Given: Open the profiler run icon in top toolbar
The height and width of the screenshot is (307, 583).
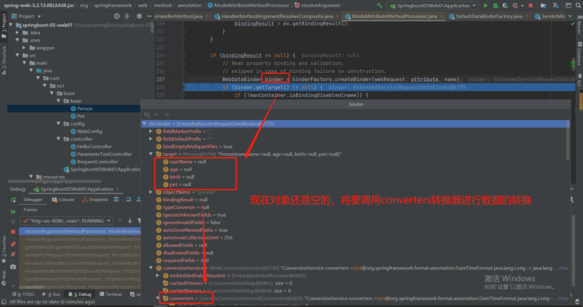Looking at the screenshot, I should [x=515, y=5].
